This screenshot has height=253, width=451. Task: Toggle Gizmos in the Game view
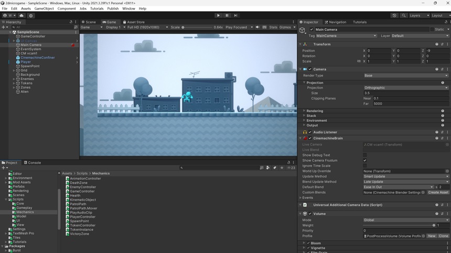click(x=285, y=27)
